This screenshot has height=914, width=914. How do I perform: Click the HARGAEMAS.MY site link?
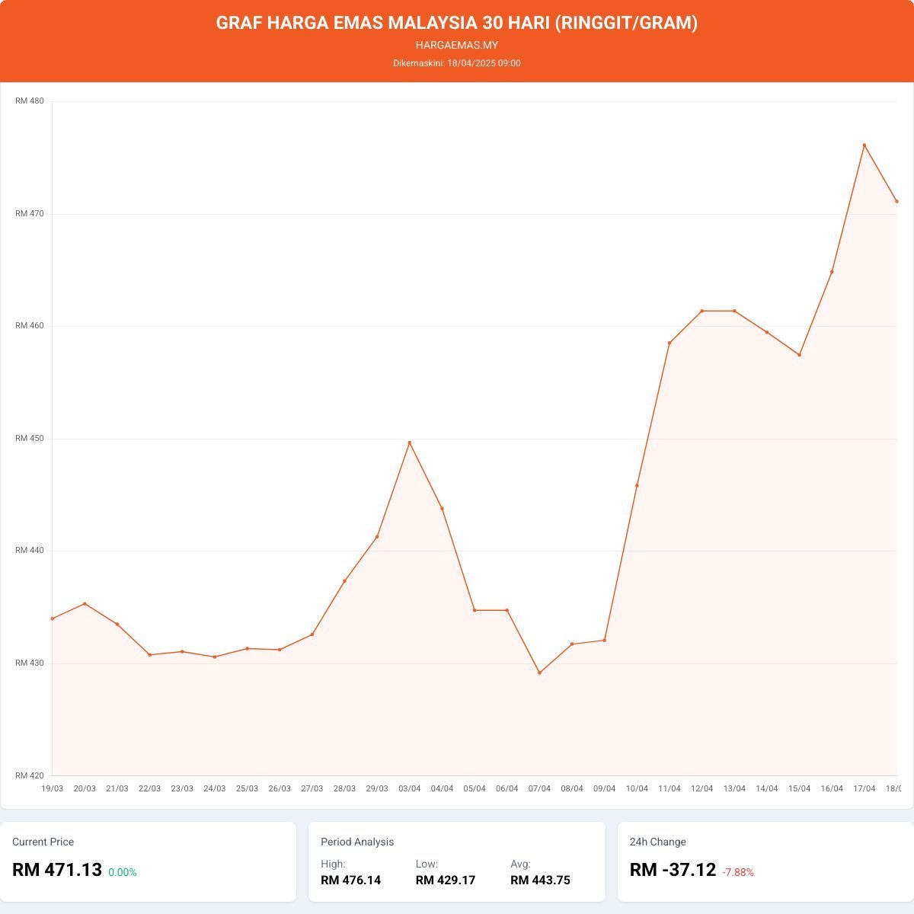pyautogui.click(x=457, y=45)
